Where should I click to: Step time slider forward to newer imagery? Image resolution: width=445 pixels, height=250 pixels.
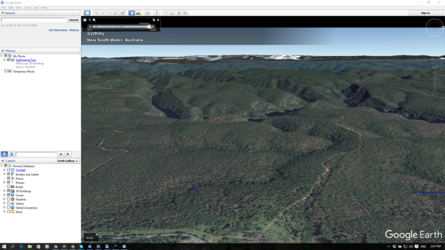pyautogui.click(x=153, y=27)
